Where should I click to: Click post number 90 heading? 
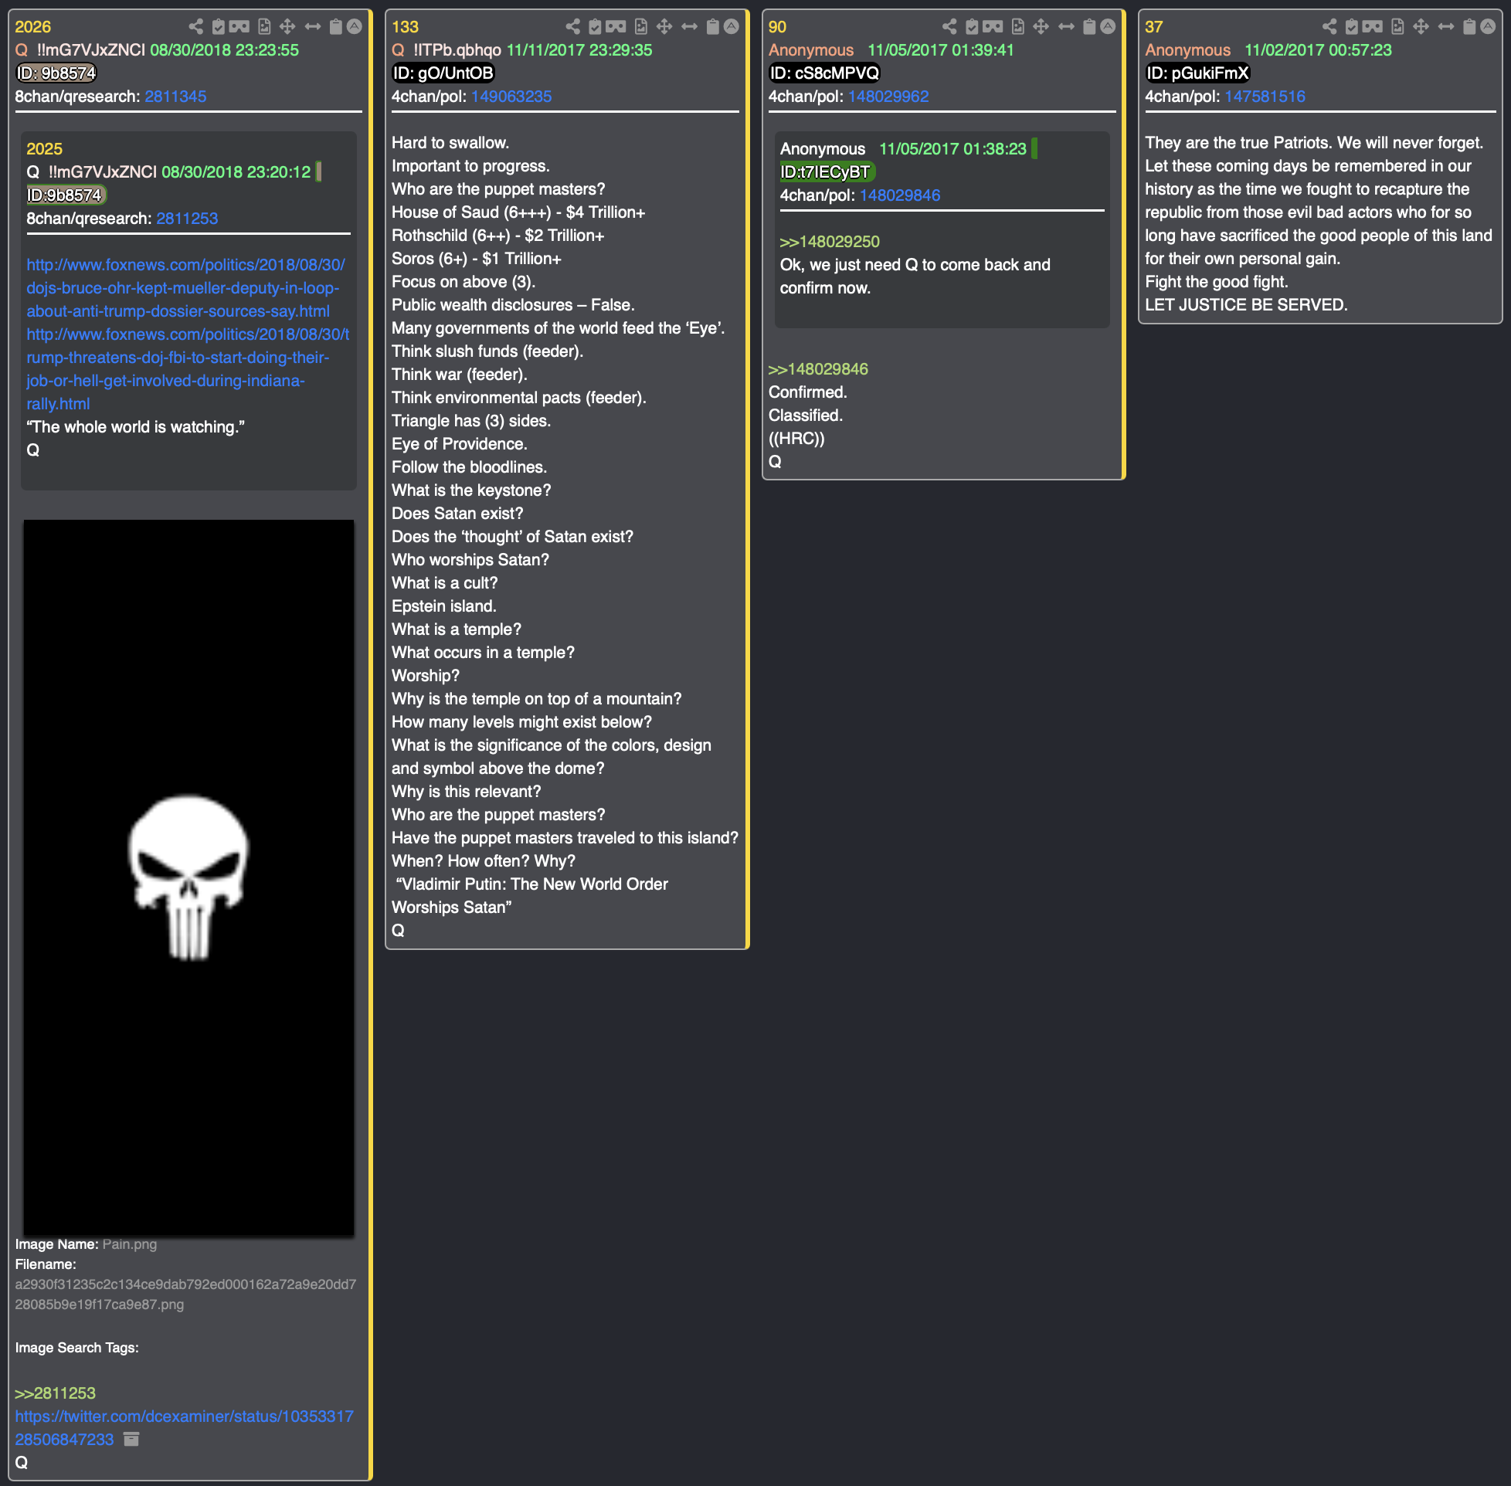[777, 26]
